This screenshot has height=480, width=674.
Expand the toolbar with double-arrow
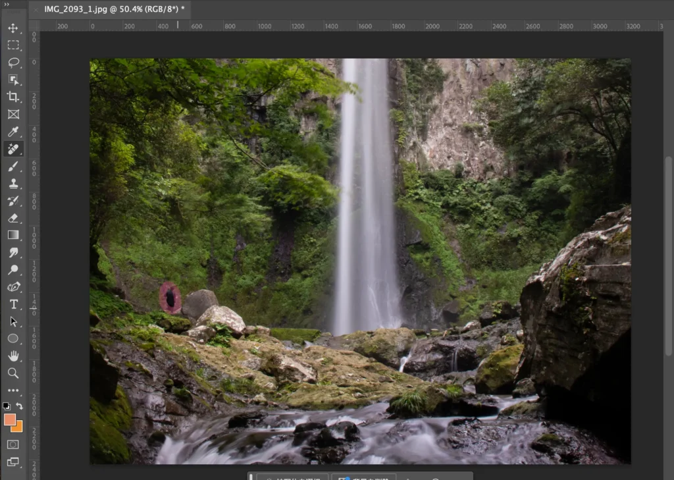tap(7, 4)
